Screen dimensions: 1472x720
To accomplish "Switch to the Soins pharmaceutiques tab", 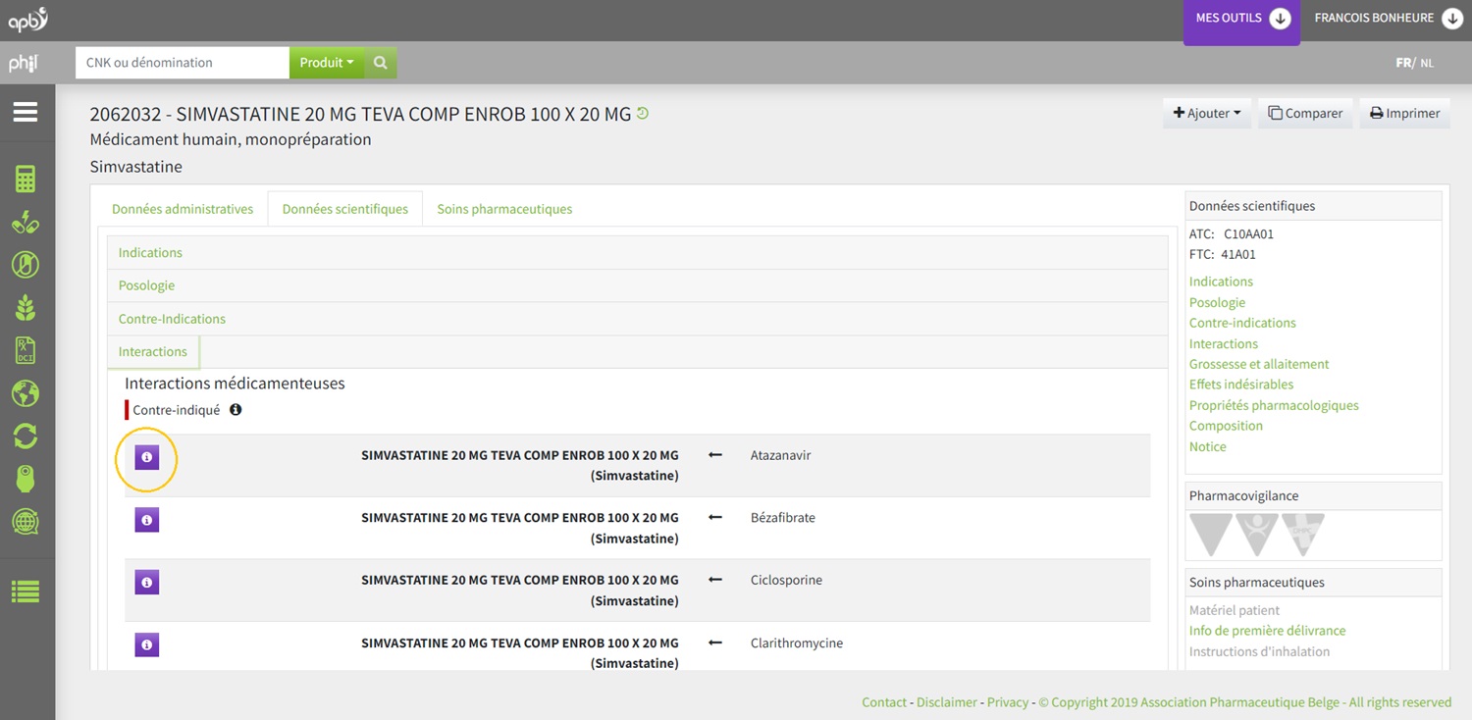I will (x=504, y=209).
